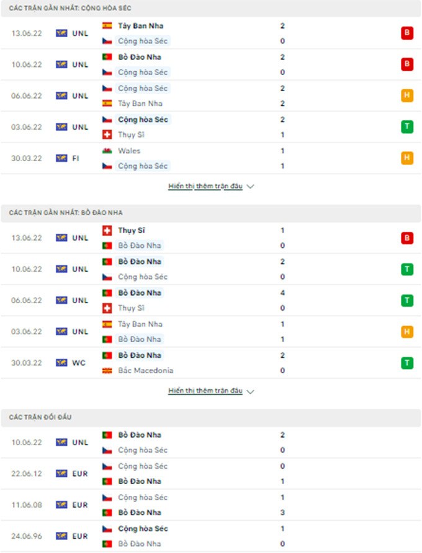Image resolution: width=422 pixels, height=553 pixels.
Task: Click the green T badge for Bồ Đào Nha 4-0 Thụy Sĩ
Action: pos(406,301)
